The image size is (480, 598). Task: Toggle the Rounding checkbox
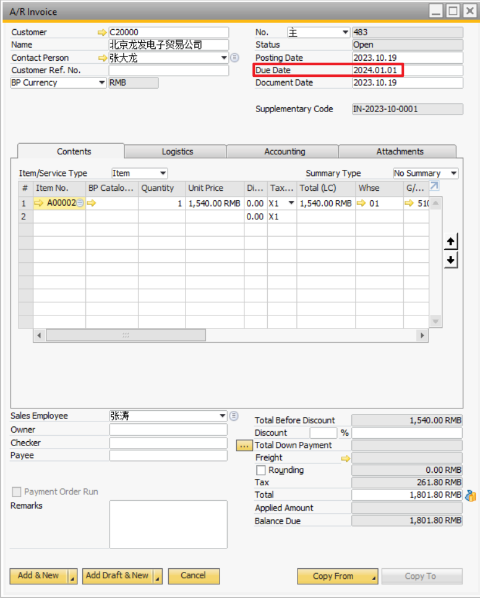pos(261,470)
